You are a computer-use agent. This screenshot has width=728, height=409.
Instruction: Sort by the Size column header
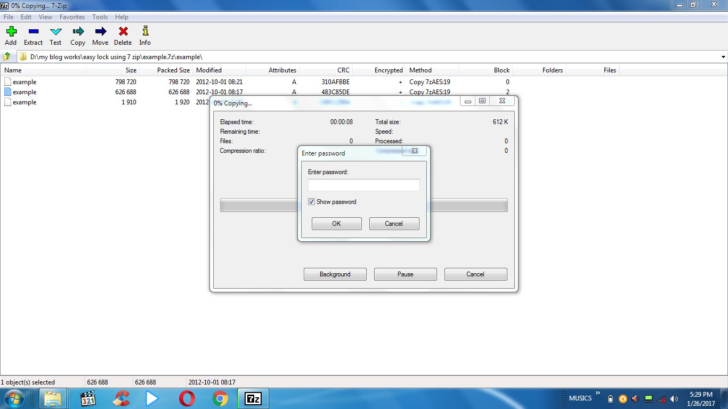pos(112,70)
